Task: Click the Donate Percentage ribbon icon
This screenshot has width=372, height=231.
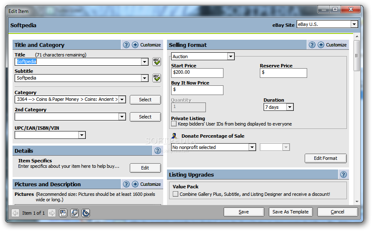Action: [x=174, y=136]
